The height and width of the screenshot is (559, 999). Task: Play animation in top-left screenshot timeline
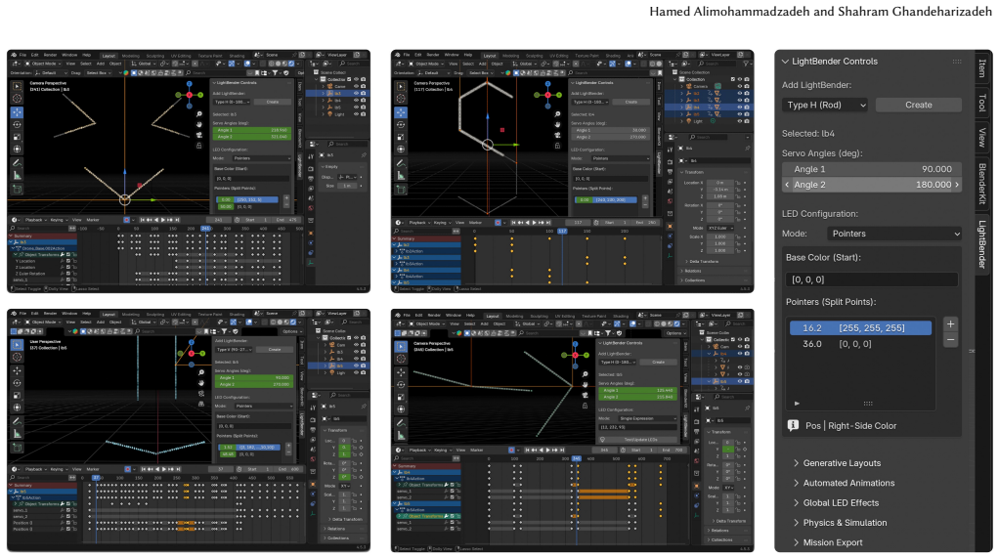[162, 220]
